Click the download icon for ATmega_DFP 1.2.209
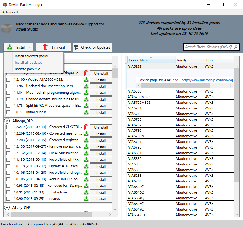 coord(86,134)
